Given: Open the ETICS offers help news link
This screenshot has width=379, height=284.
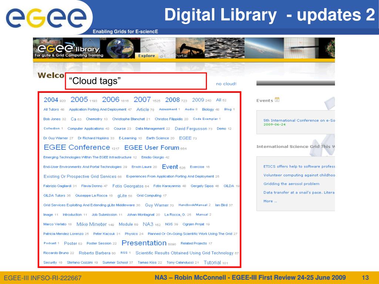Looking at the screenshot, I should 299,166.
